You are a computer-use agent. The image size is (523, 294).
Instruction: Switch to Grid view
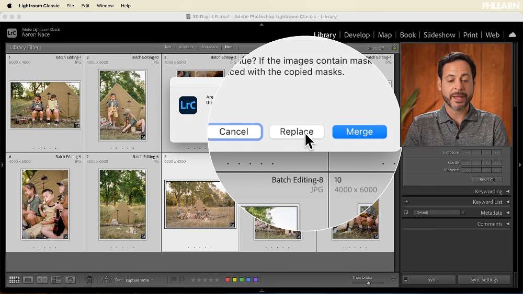14,280
